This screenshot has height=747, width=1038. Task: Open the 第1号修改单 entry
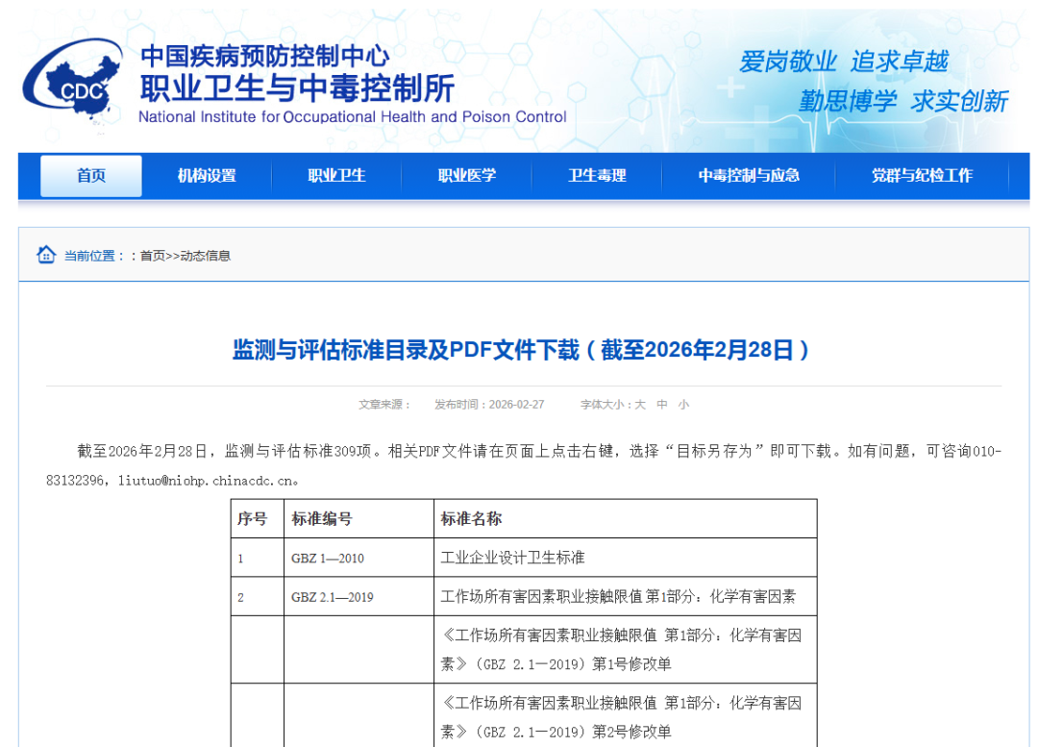[621, 650]
